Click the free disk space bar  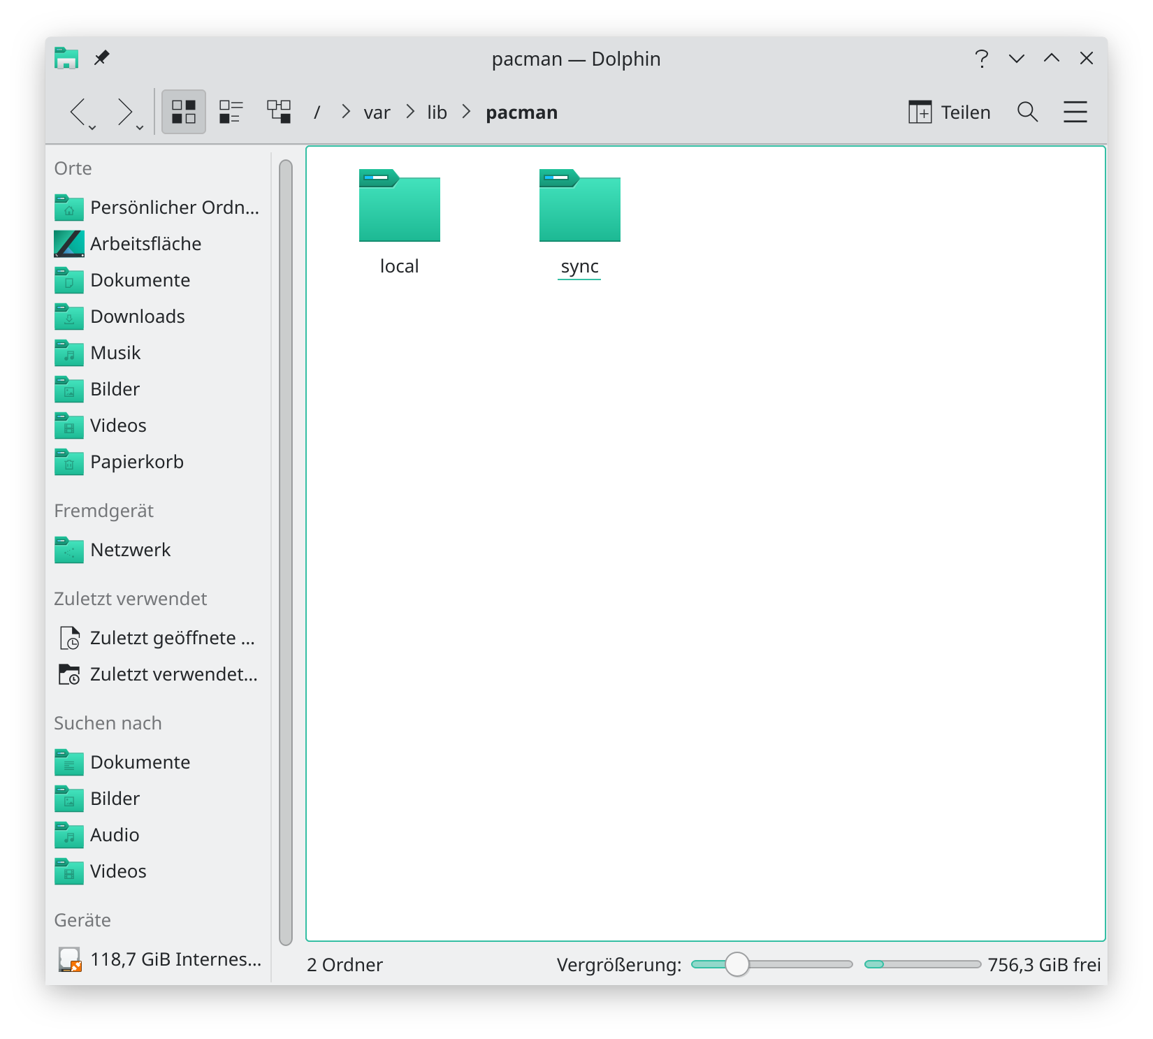pos(922,964)
